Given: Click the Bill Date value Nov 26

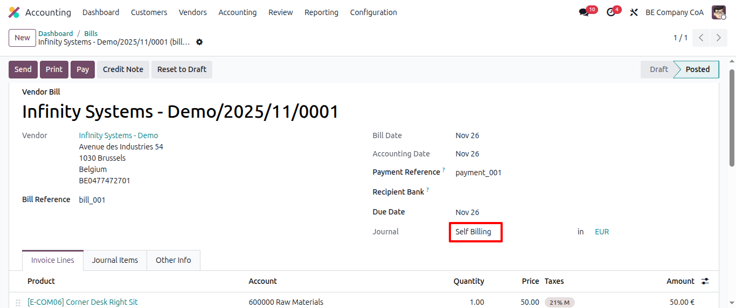Looking at the screenshot, I should coord(467,135).
